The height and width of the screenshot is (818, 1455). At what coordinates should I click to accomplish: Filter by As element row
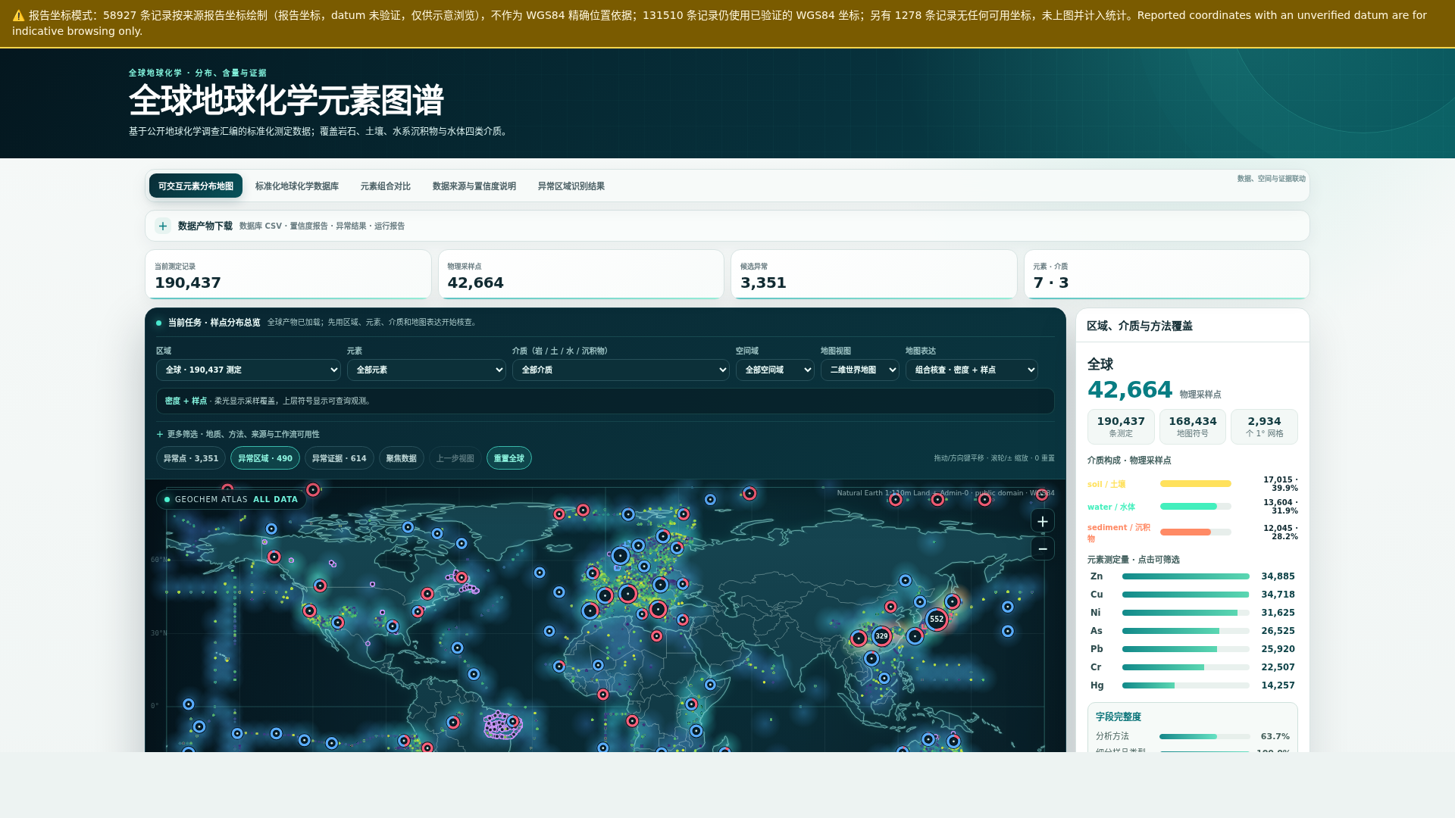coord(1193,631)
